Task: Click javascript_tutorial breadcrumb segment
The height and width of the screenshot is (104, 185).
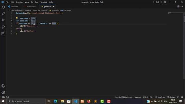Action: [x=40, y=10]
